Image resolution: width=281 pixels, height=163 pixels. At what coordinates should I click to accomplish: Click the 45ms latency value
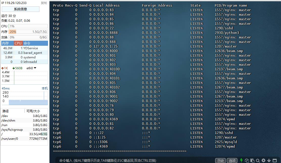(x=6, y=88)
